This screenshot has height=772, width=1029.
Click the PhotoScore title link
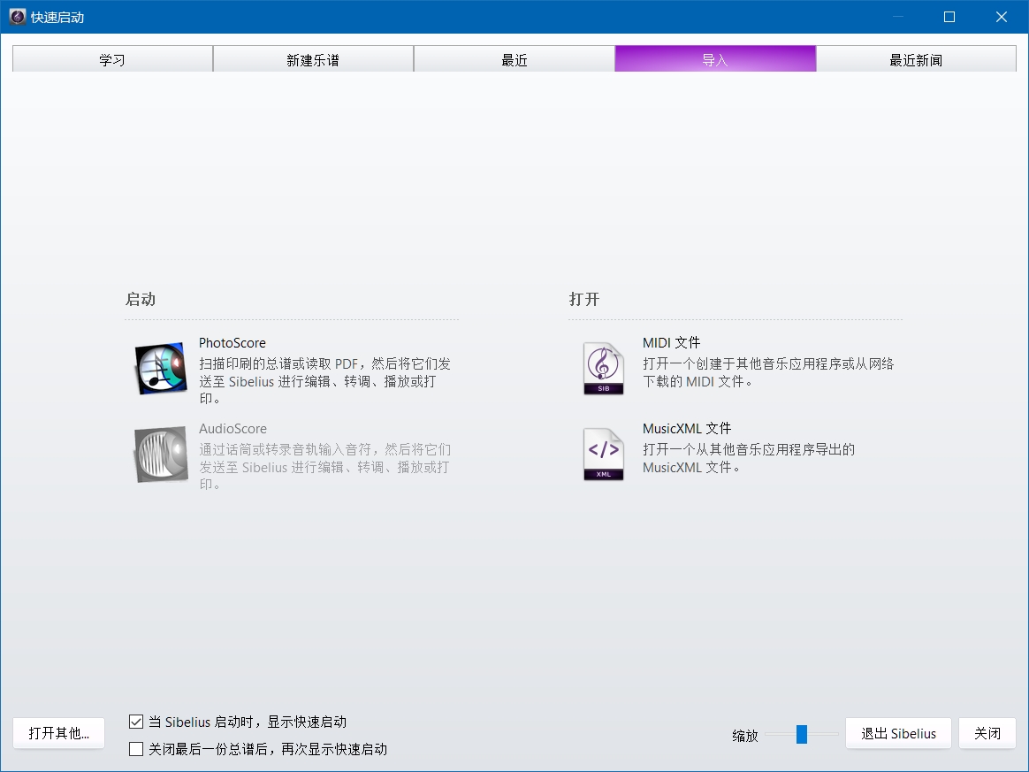(232, 343)
